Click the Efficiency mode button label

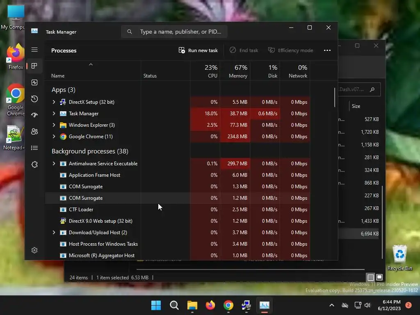click(x=295, y=50)
